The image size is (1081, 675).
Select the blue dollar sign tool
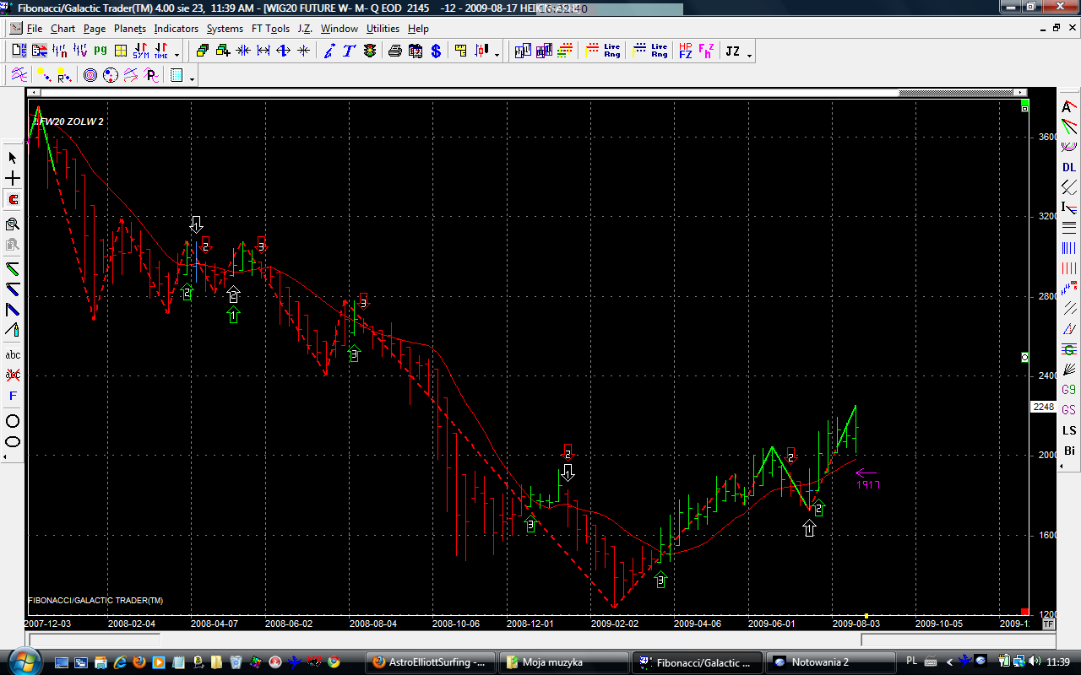coord(436,51)
